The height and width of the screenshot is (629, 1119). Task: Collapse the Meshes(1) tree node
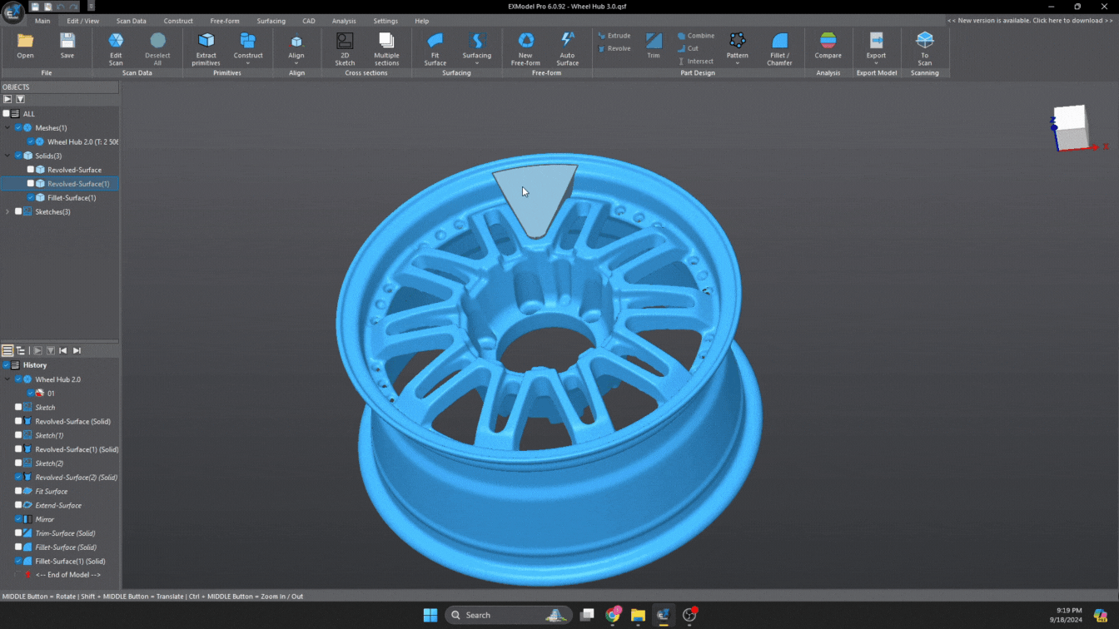click(x=7, y=128)
